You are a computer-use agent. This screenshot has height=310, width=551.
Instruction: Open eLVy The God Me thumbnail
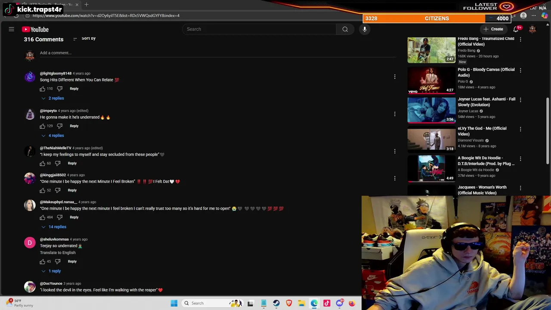(x=431, y=139)
